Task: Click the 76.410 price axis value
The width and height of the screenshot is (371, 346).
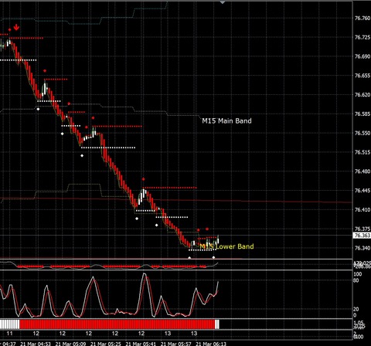Action: [x=362, y=210]
